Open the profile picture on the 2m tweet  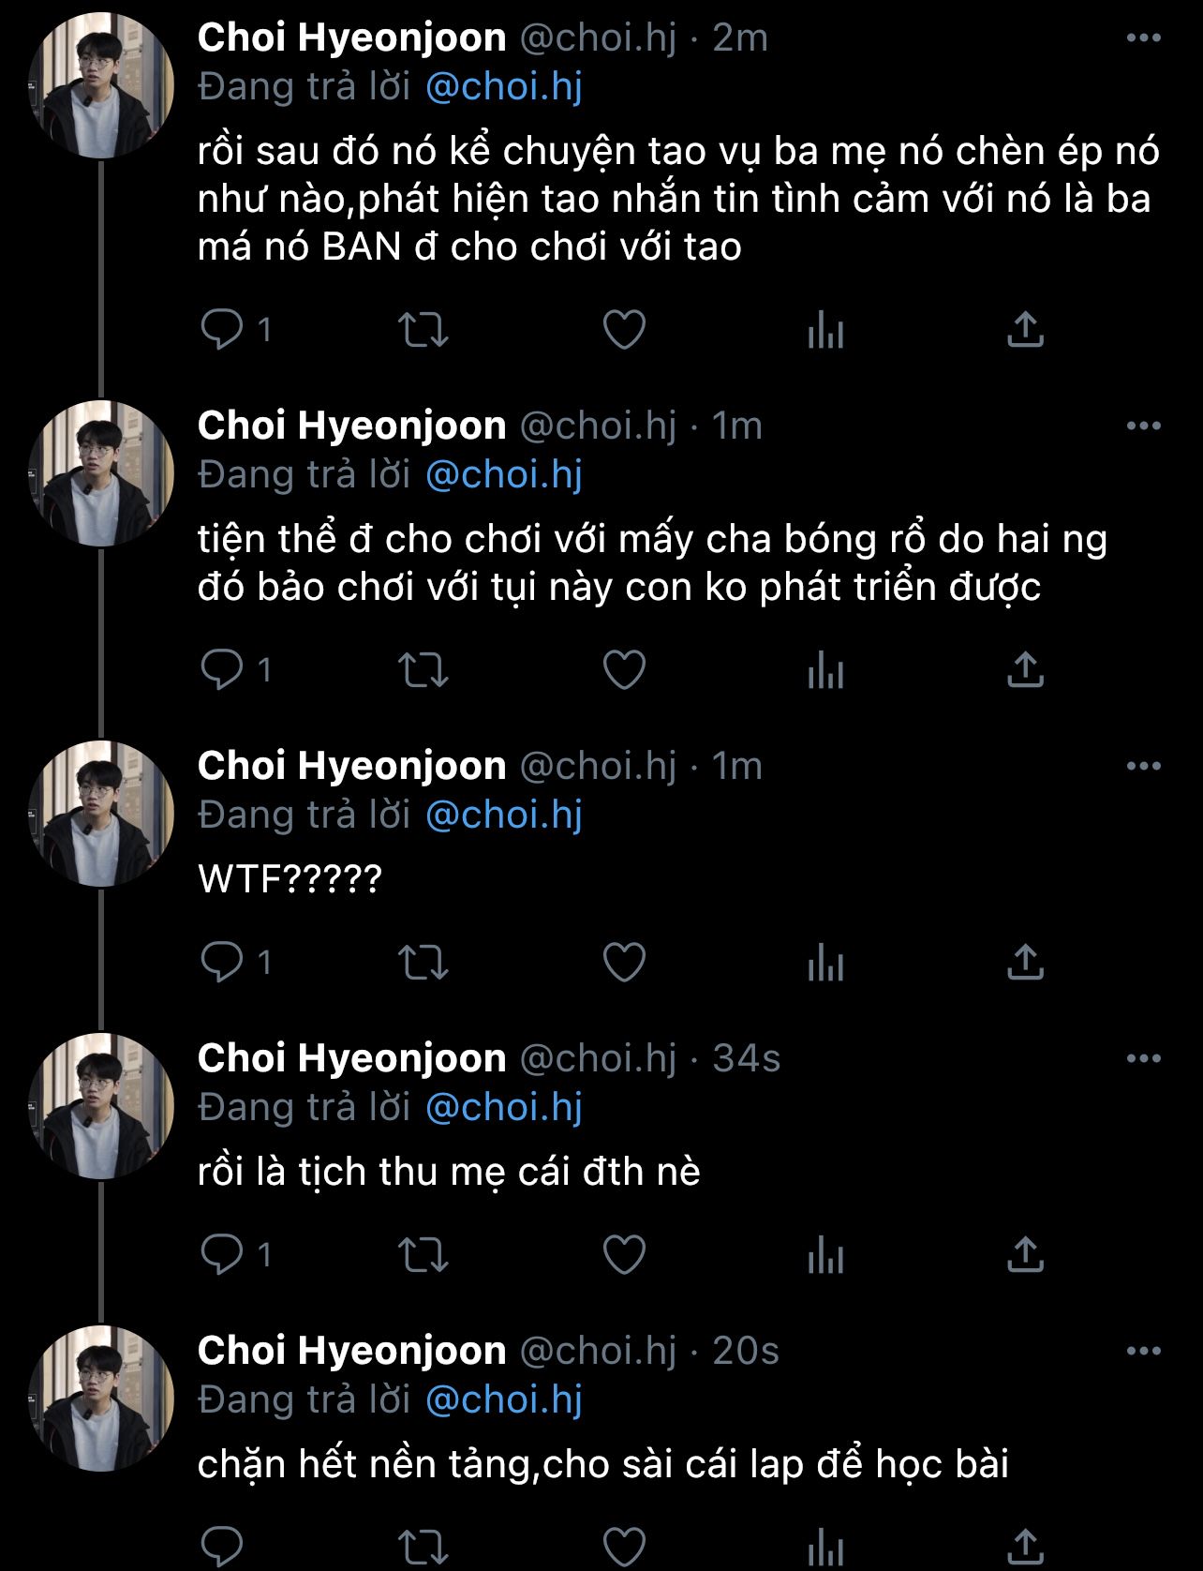101,84
